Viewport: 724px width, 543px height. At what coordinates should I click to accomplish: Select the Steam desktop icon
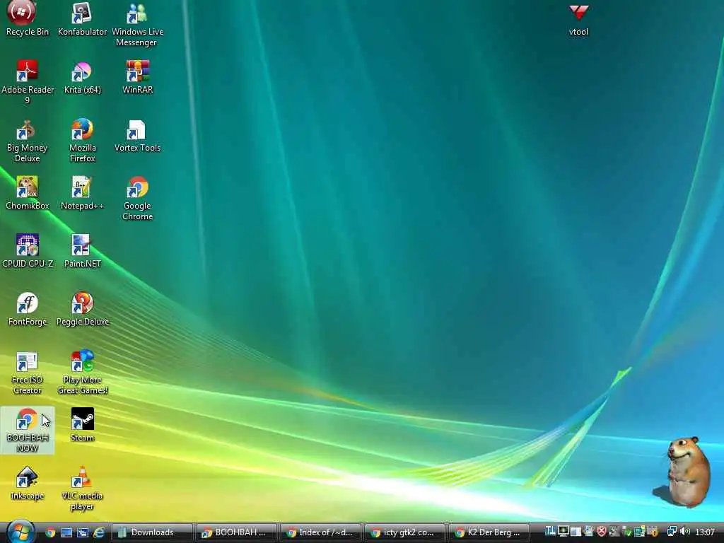click(x=82, y=425)
